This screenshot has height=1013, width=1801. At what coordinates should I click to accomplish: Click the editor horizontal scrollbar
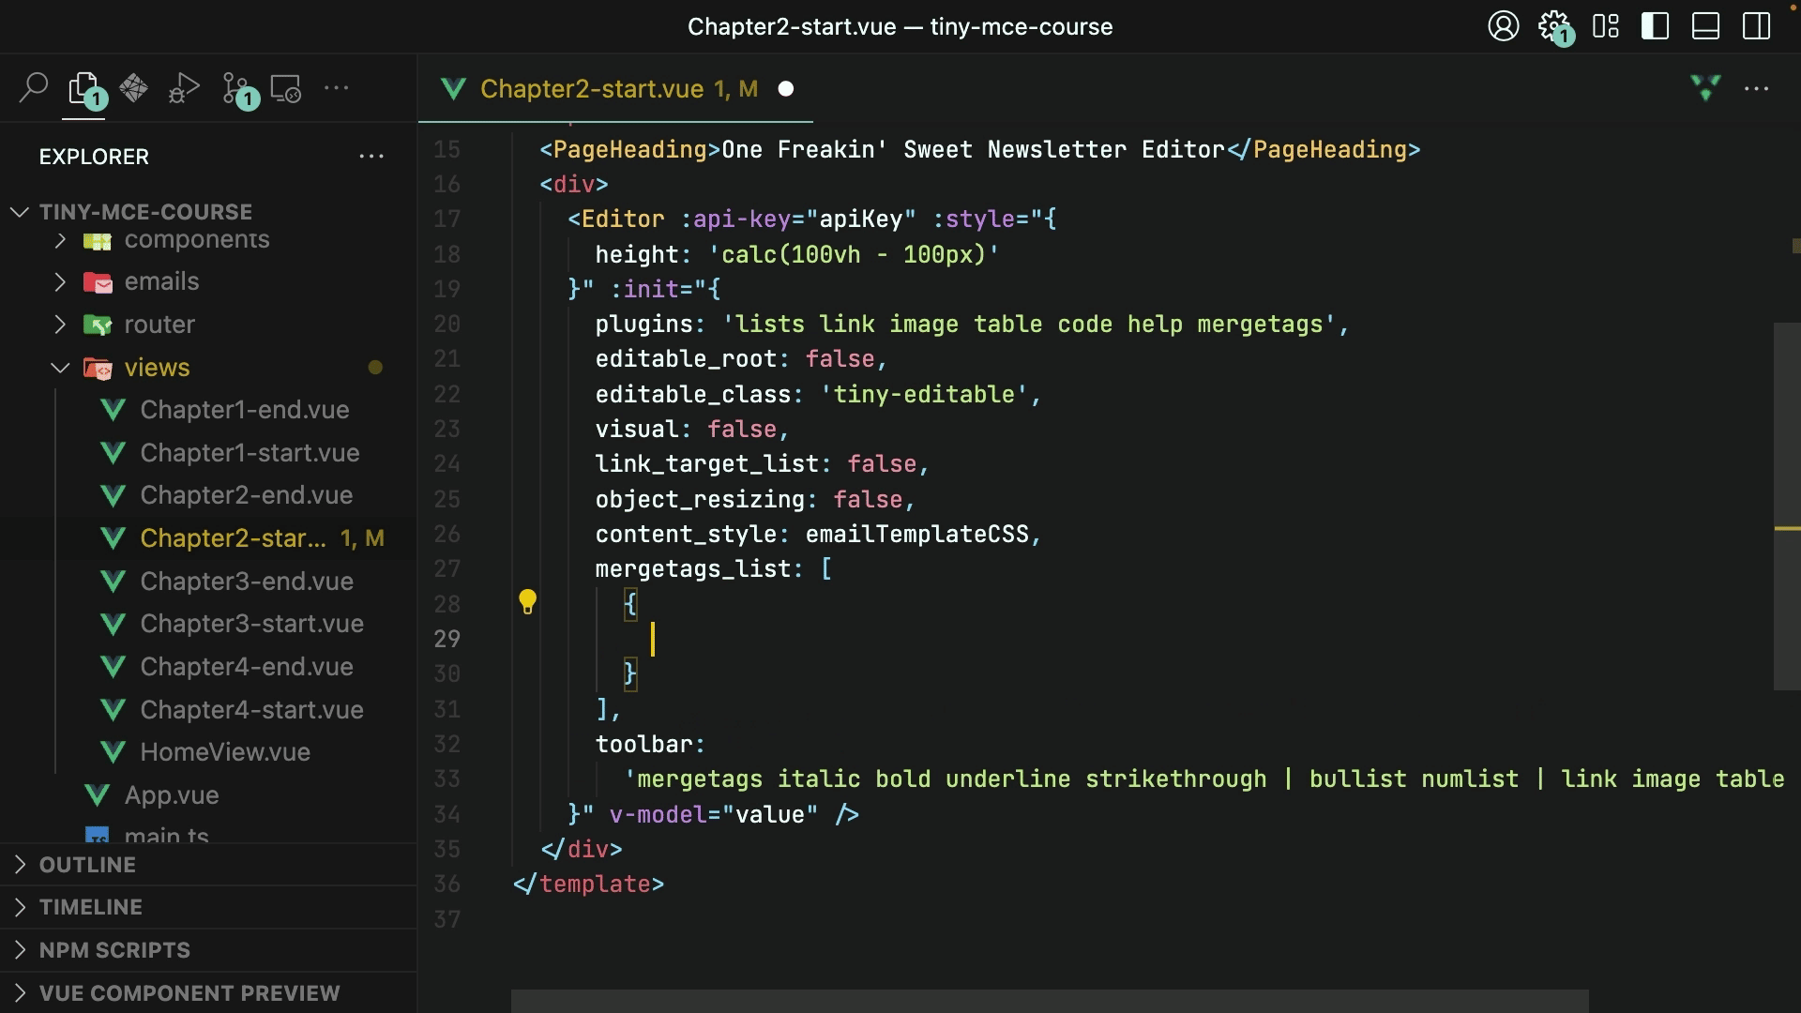[1049, 1001]
